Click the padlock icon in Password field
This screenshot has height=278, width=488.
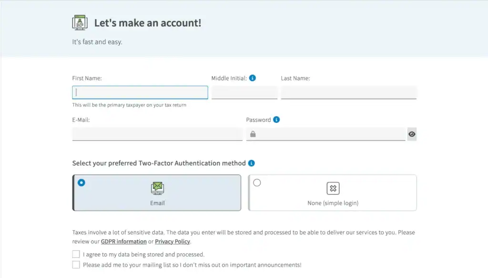253,134
